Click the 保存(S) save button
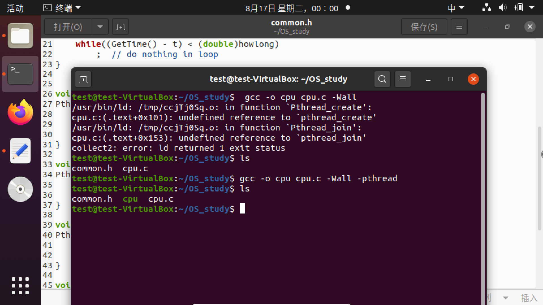The image size is (543, 305). point(424,27)
